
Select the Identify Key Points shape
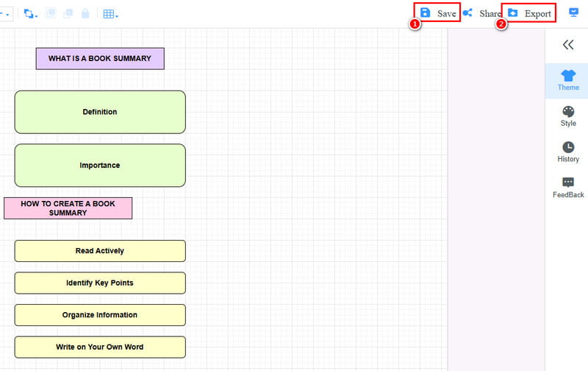click(100, 283)
